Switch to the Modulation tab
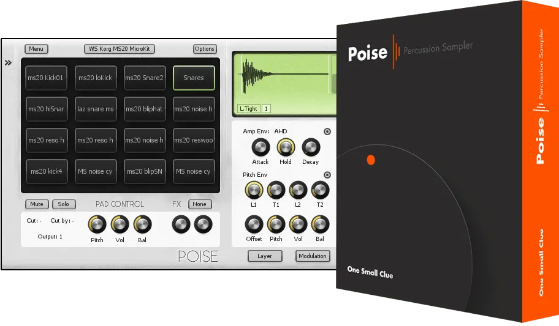Viewport: 559px width, 326px height. click(x=313, y=256)
